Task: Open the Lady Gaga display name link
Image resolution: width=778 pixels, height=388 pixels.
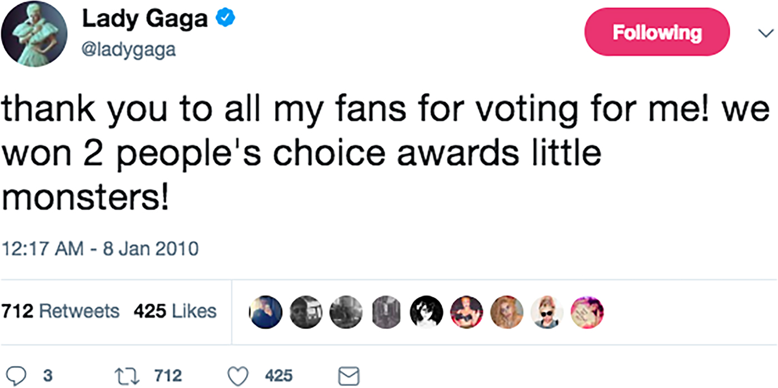Action: coord(145,19)
